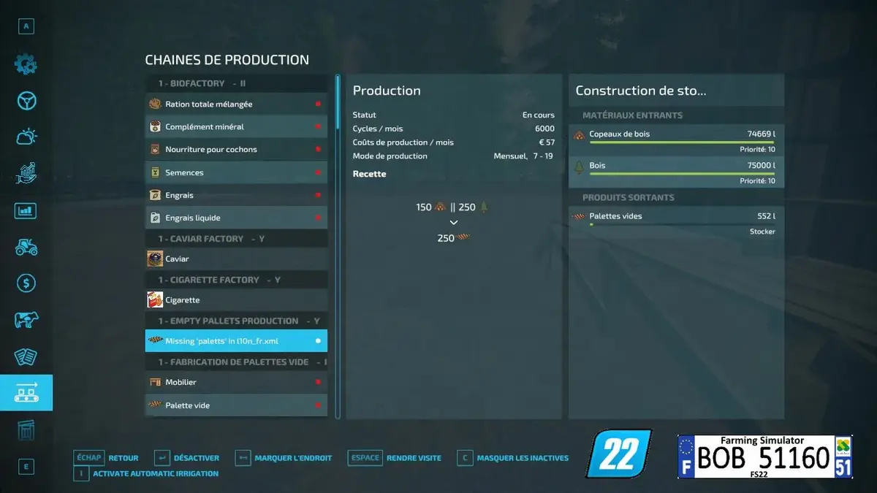Image resolution: width=877 pixels, height=493 pixels.
Task: Open the steering wheel controls page
Action: [26, 100]
